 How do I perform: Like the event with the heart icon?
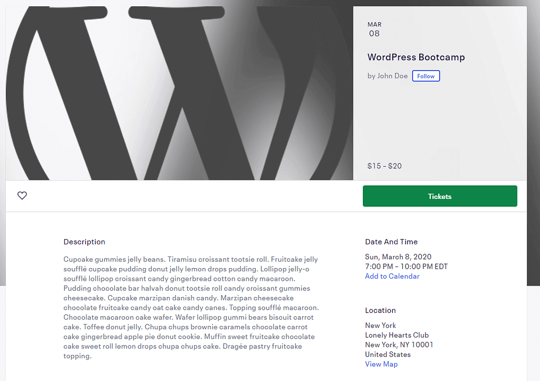click(x=22, y=196)
